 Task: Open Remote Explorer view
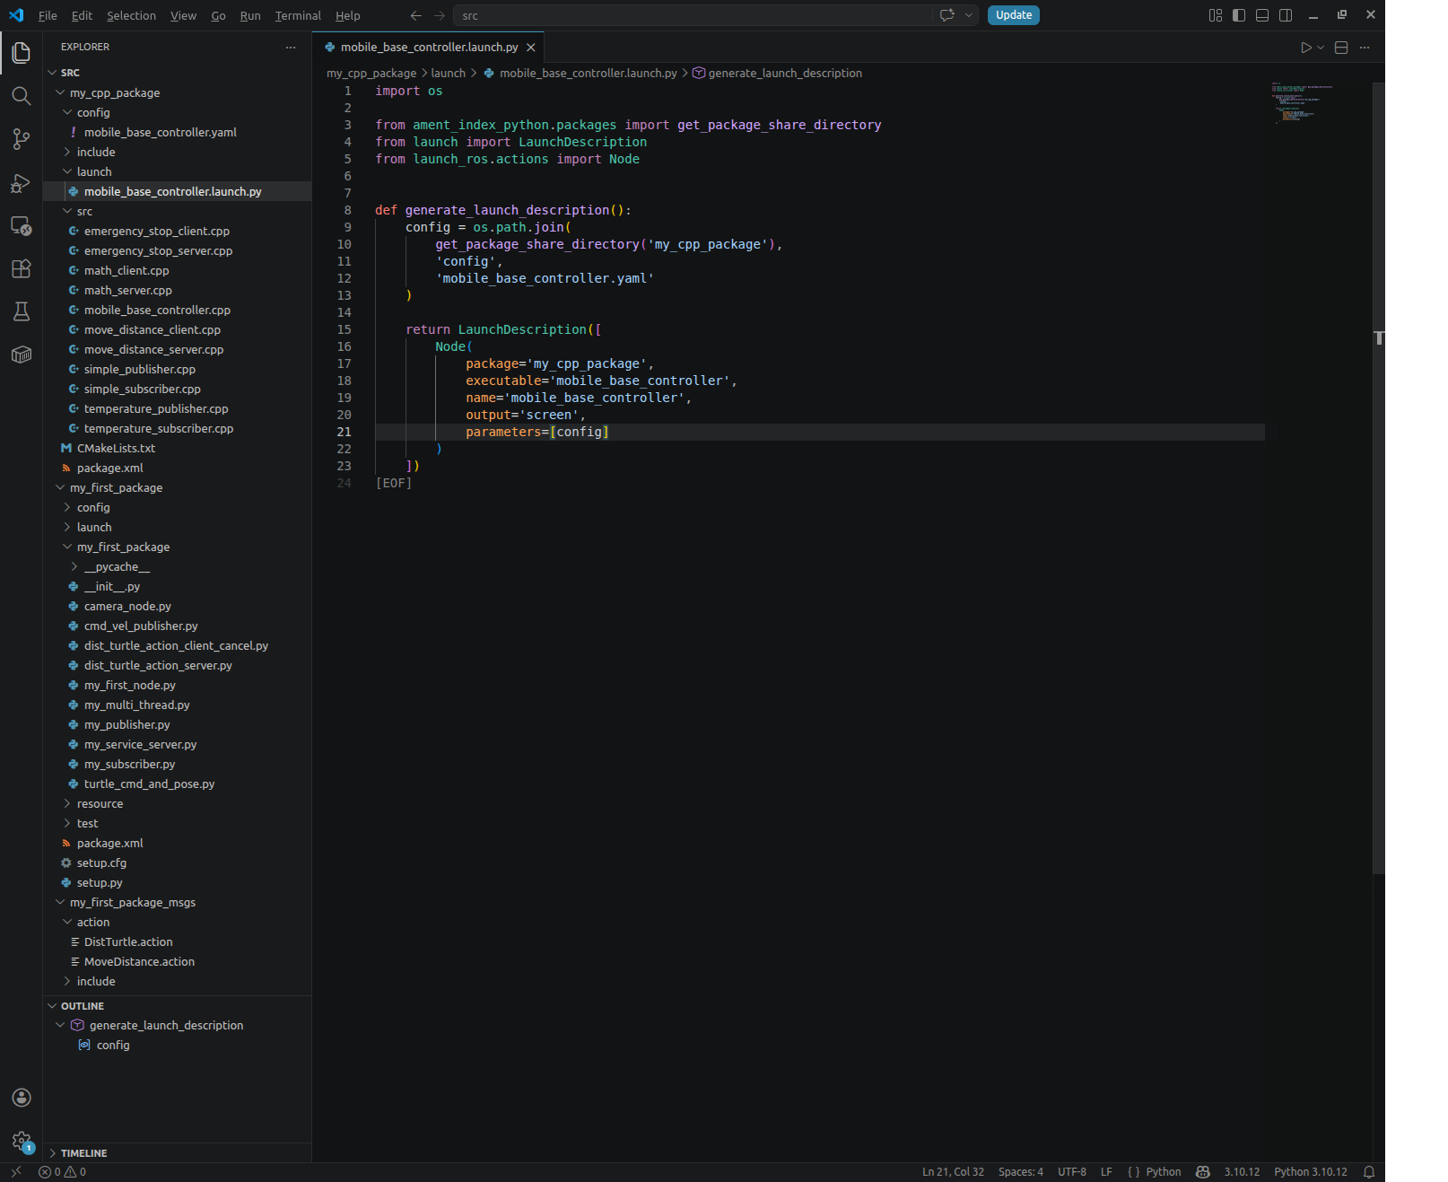[x=22, y=225]
